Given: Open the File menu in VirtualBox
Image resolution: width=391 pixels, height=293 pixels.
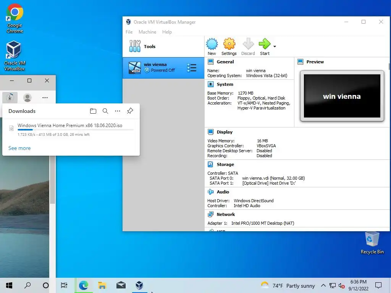Looking at the screenshot, I should click(129, 32).
